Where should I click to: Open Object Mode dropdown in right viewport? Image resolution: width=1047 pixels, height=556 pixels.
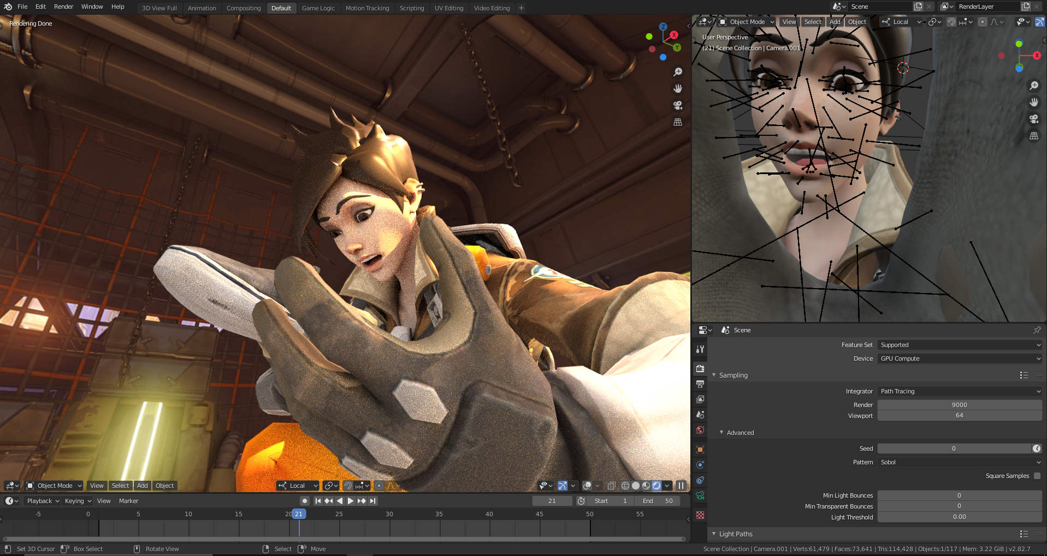pos(747,22)
